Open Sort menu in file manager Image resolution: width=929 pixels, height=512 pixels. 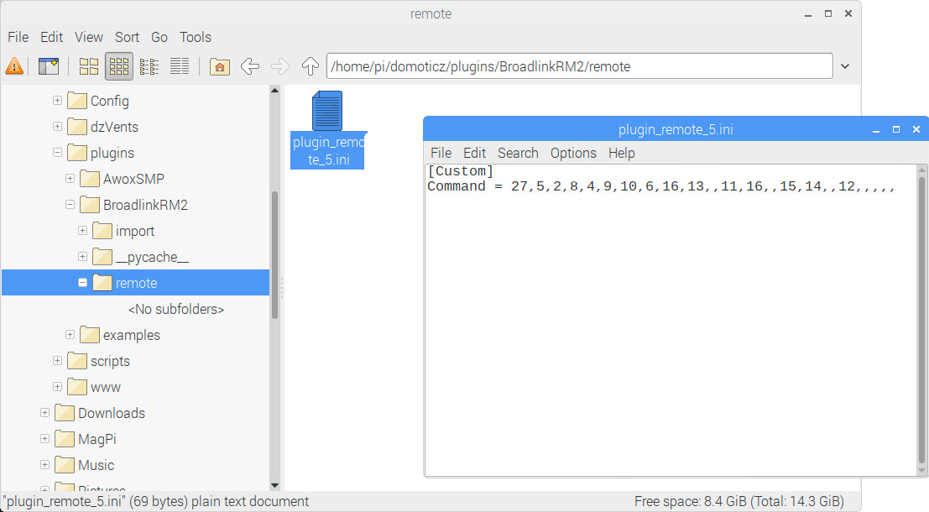click(x=127, y=37)
